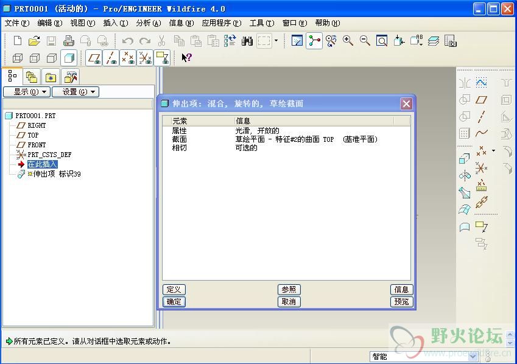The height and width of the screenshot is (364, 517).
Task: Open the 工具(T) menu
Action: (262, 23)
